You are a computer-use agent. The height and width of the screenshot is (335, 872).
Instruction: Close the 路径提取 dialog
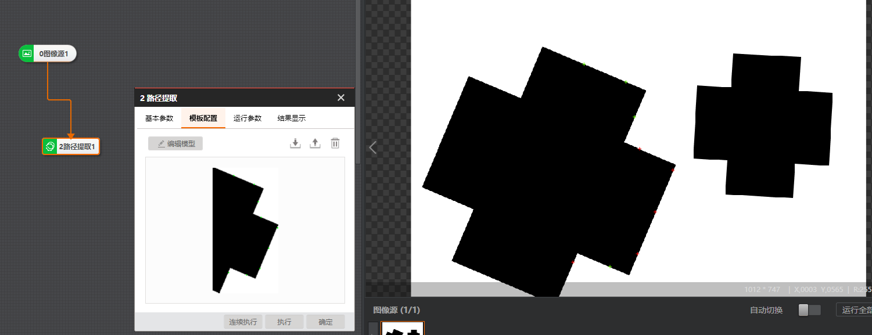point(341,98)
